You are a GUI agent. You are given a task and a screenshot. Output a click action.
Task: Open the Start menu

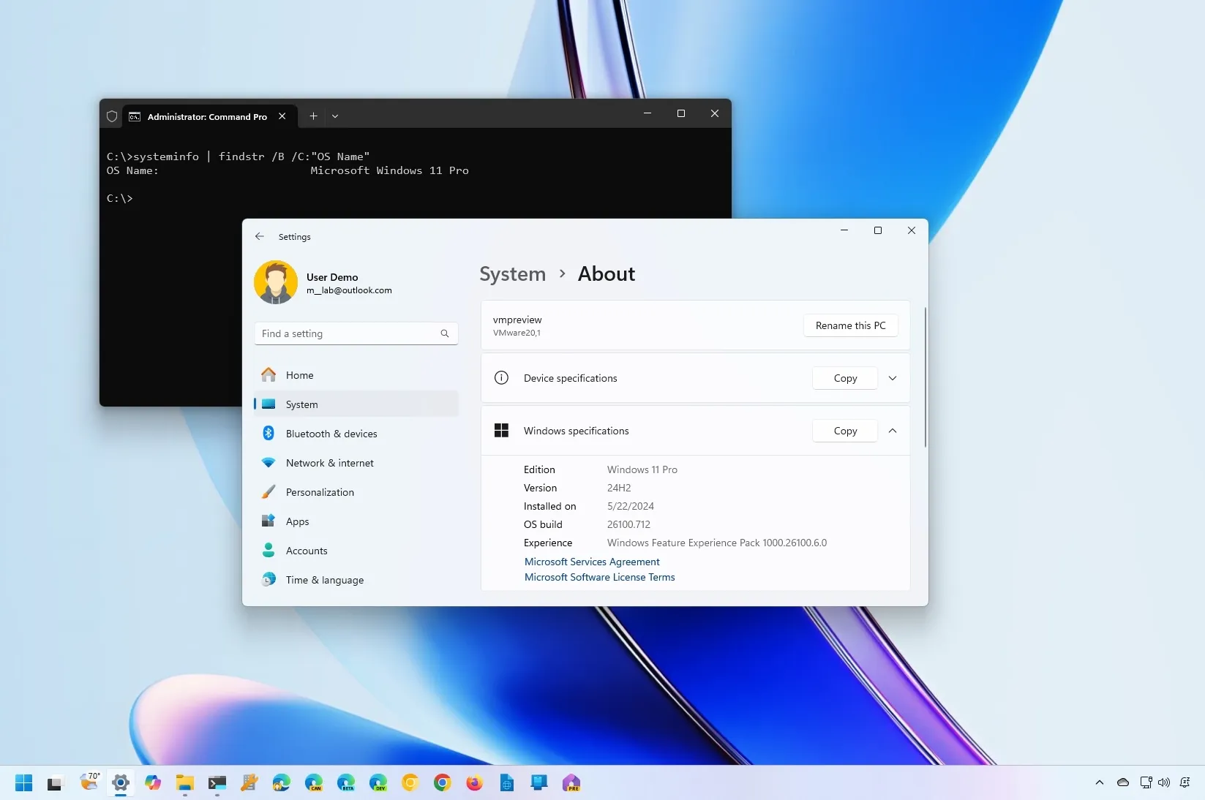click(23, 783)
